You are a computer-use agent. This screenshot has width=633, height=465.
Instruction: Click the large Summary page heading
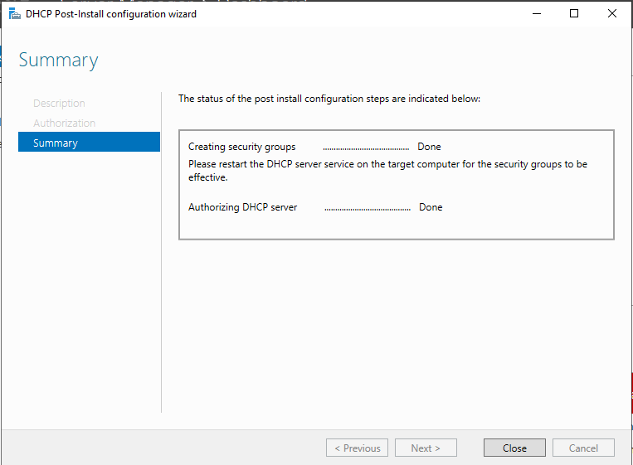(x=59, y=61)
